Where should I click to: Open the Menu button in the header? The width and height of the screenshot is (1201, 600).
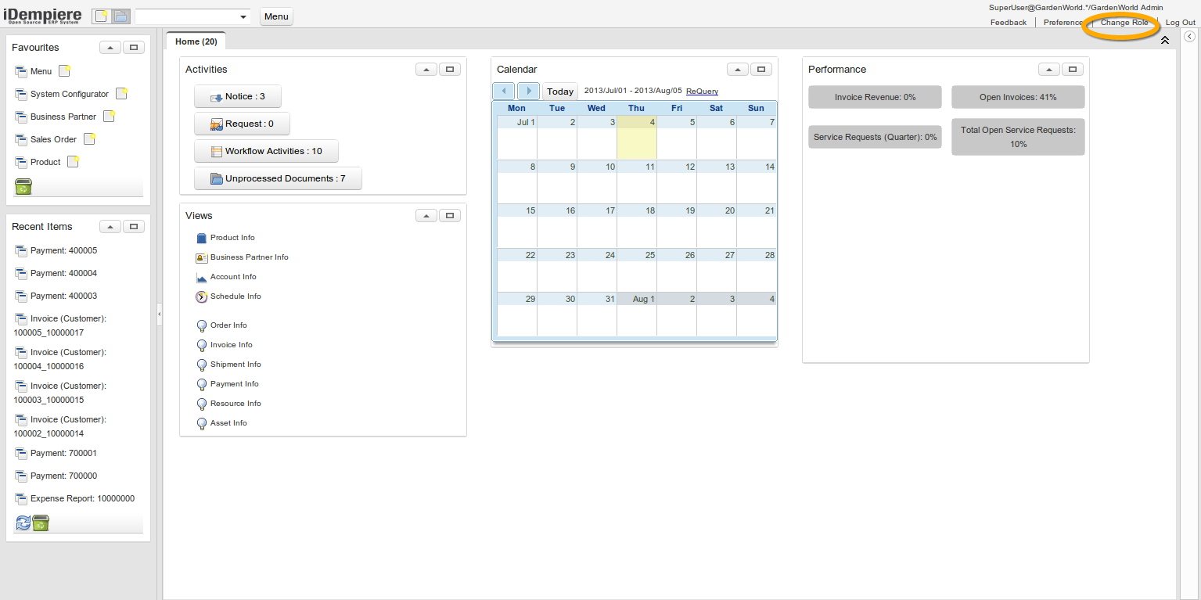coord(276,16)
